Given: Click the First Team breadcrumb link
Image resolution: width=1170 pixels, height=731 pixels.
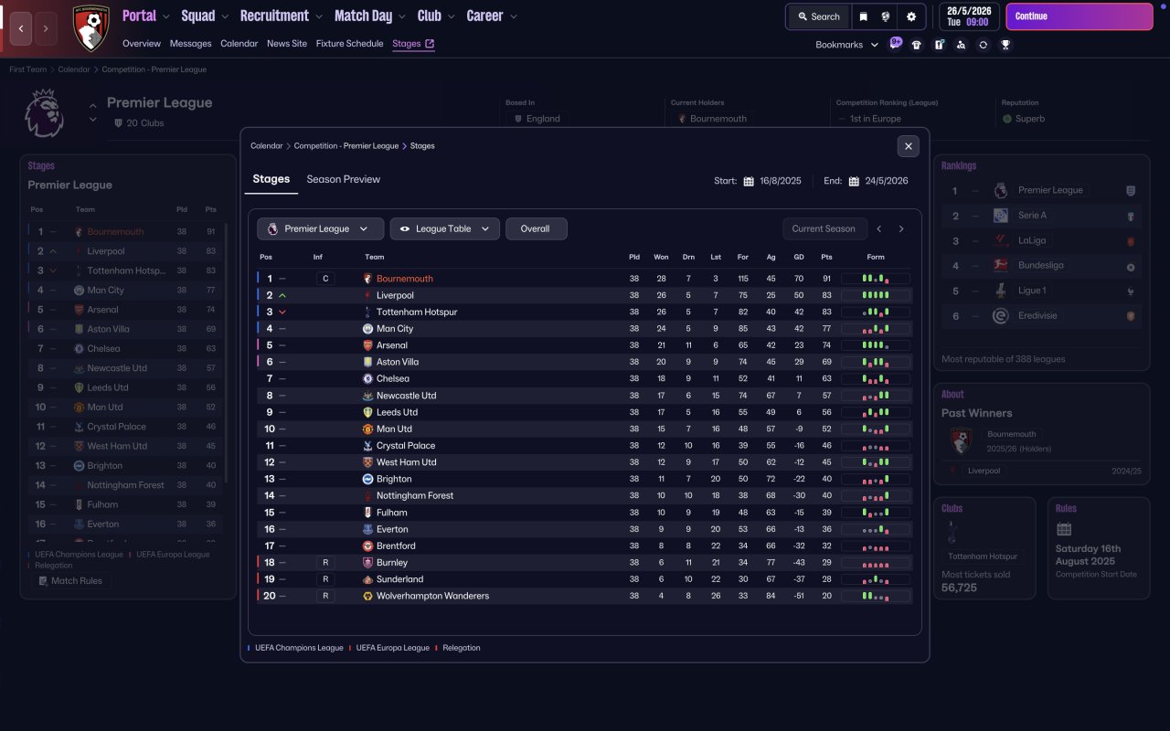Looking at the screenshot, I should 28,69.
